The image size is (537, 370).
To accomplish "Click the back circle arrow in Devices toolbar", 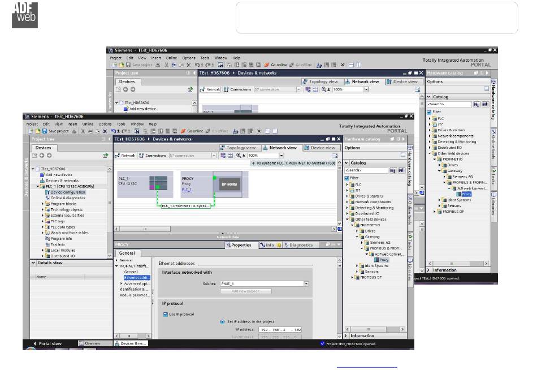I will [x=42, y=156].
